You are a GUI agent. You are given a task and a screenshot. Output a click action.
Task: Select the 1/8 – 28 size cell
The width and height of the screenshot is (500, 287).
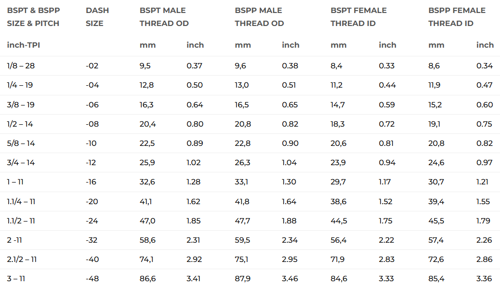click(21, 66)
